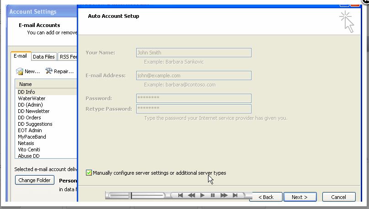Image resolution: width=369 pixels, height=209 pixels.
Task: Go Back in Auto Account Setup
Action: (266, 197)
